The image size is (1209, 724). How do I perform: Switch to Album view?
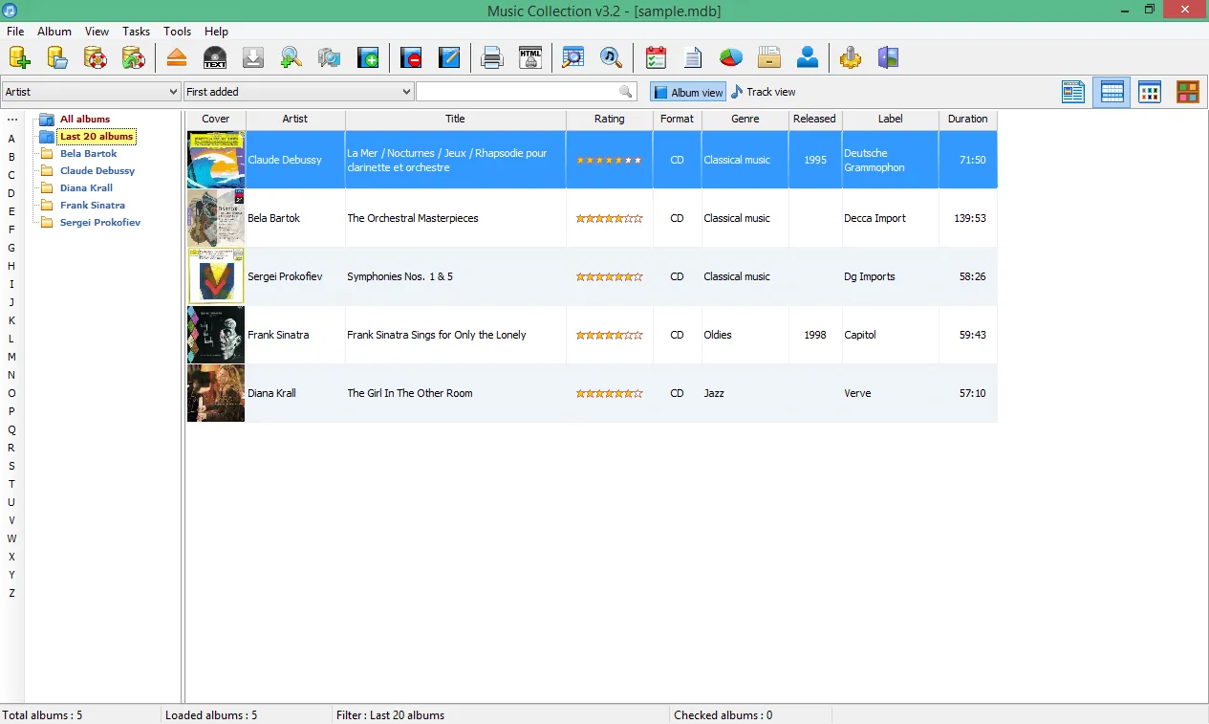[x=688, y=92]
